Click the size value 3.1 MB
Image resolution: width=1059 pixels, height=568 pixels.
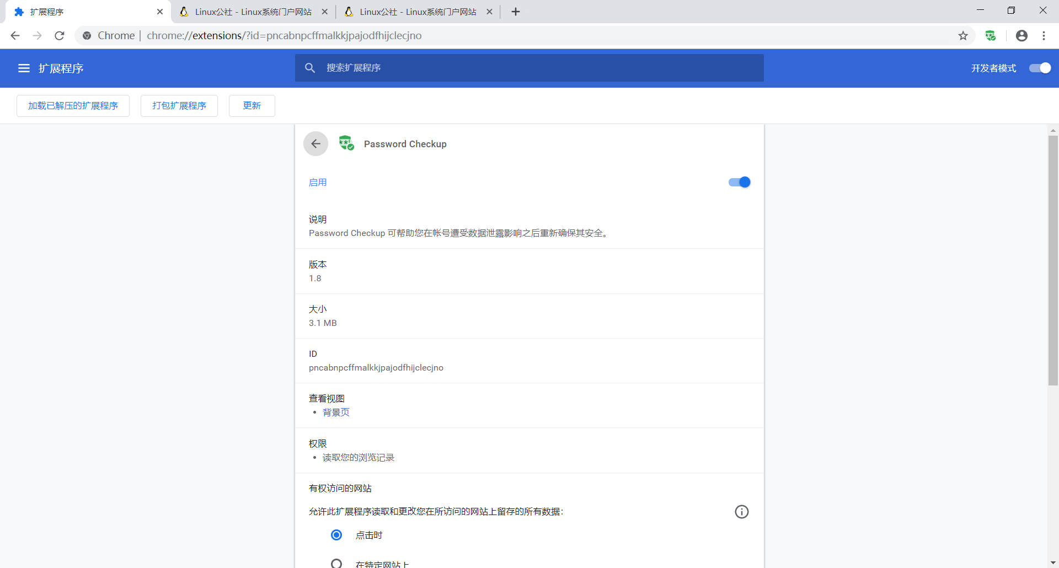tap(323, 323)
